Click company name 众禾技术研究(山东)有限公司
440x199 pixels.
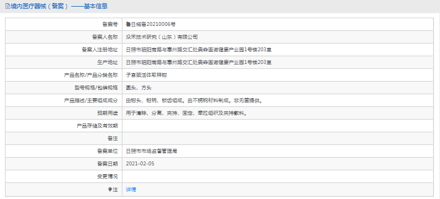point(162,37)
